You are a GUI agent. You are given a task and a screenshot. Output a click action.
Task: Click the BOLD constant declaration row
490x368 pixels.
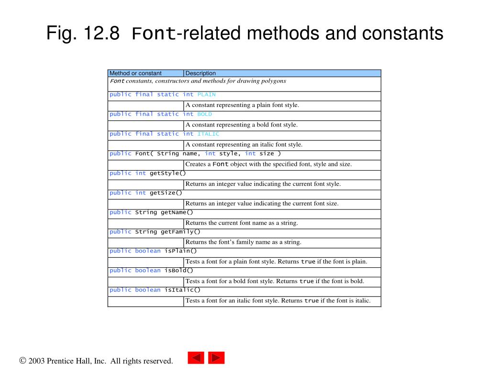pyautogui.click(x=161, y=115)
